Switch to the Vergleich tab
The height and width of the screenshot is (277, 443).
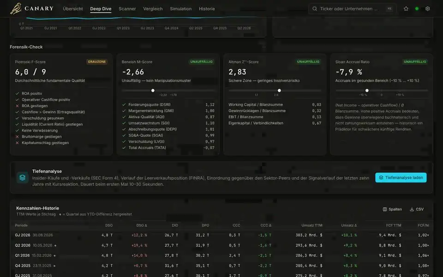153,9
